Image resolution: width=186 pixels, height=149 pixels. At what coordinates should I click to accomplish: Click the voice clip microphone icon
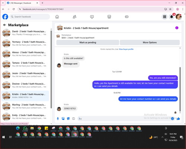(x=58, y=119)
